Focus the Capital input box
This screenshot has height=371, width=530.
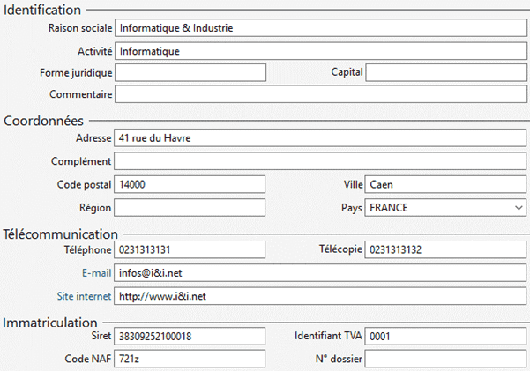(445, 72)
